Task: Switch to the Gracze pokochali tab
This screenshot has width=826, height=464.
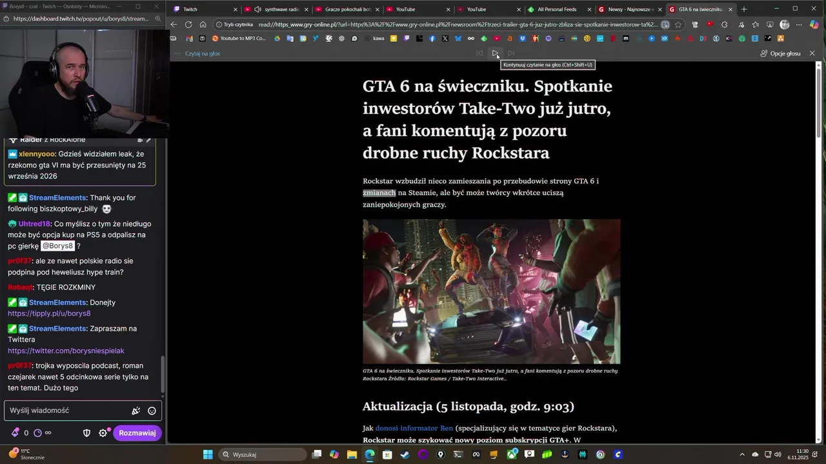Action: click(347, 10)
